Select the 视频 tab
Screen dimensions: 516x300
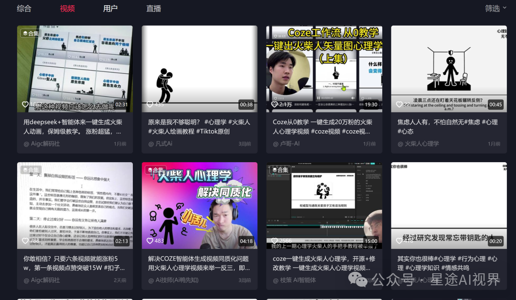[x=67, y=9]
